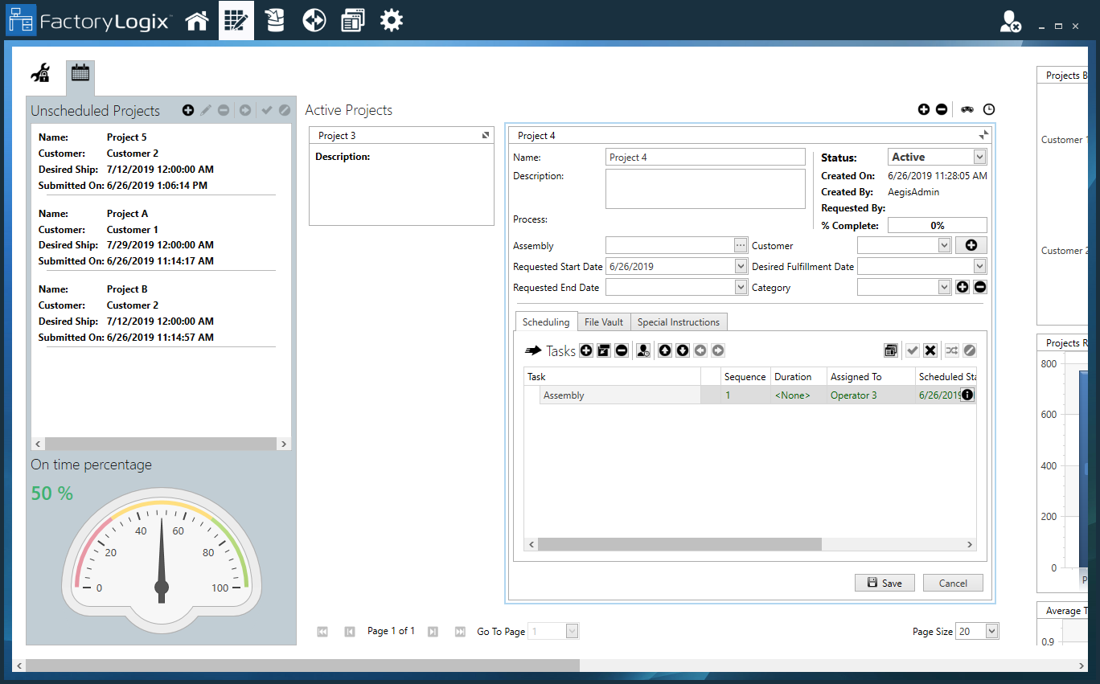
Task: Click the clock icon above Active Projects
Action: click(989, 109)
